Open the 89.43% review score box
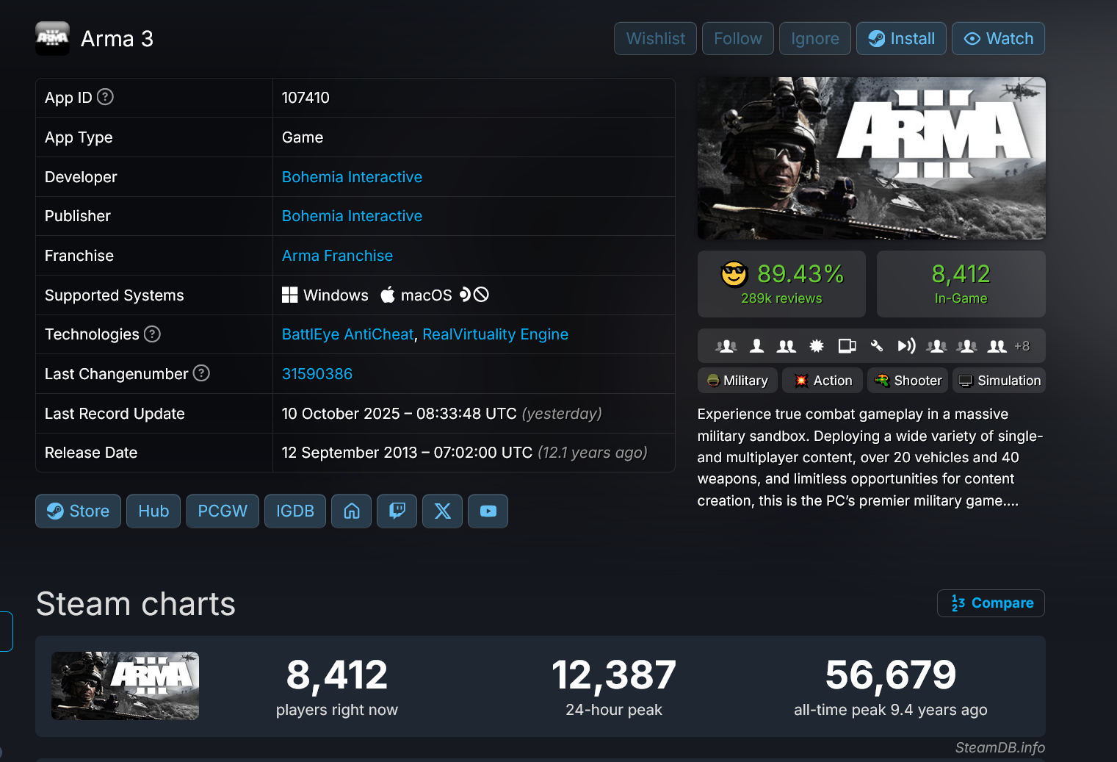1117x762 pixels. [781, 284]
